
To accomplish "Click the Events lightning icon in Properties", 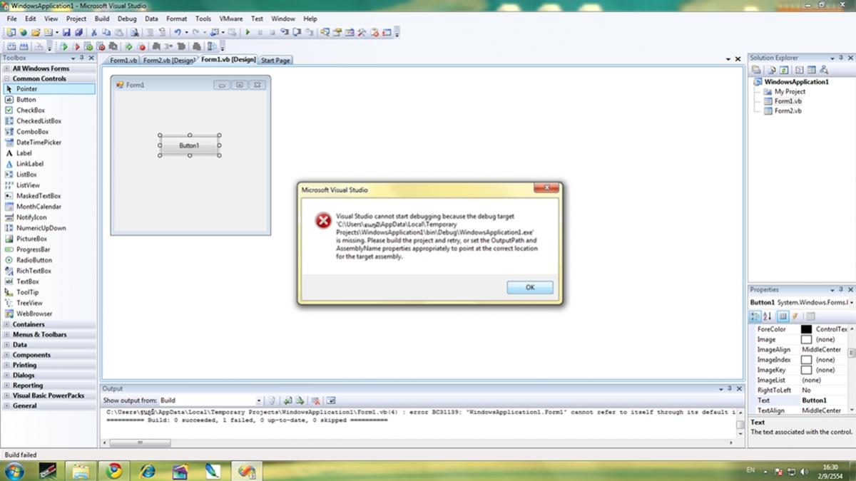I will 795,316.
